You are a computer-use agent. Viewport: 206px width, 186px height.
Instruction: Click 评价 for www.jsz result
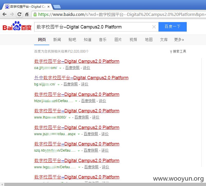point(105,134)
